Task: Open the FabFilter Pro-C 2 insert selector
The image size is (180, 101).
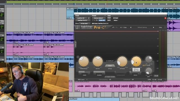Action: pos(83,20)
